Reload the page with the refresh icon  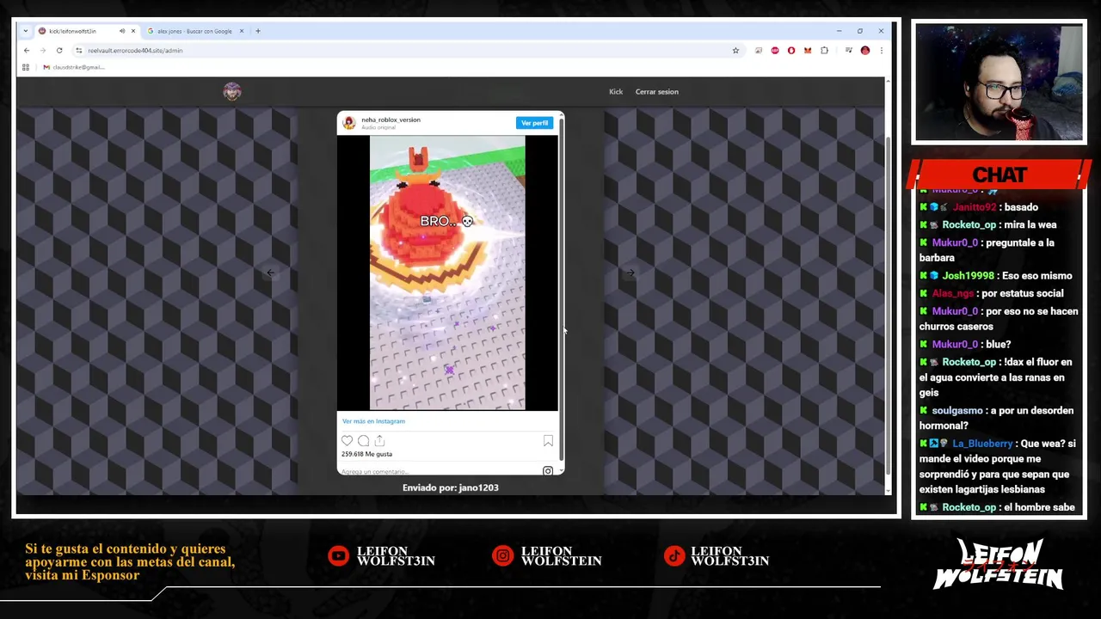[59, 51]
